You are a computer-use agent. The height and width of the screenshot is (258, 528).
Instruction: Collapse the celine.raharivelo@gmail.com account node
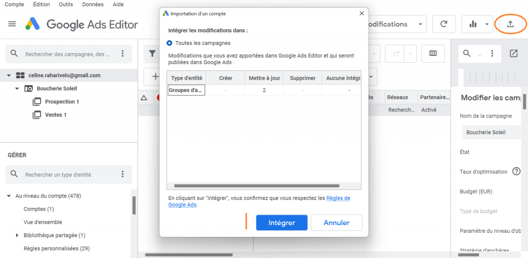click(x=9, y=76)
